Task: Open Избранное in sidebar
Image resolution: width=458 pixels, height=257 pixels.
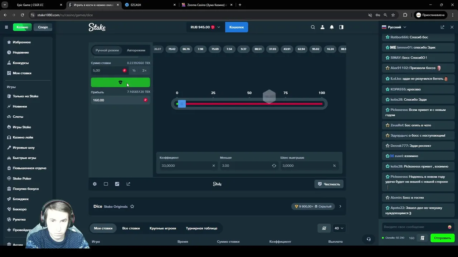Action: coord(28,42)
